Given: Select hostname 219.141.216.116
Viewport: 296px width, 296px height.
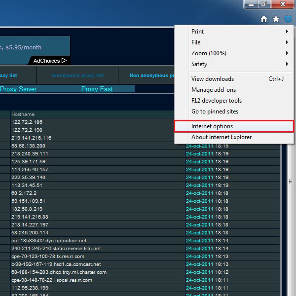Looking at the screenshot, I should point(32,138).
